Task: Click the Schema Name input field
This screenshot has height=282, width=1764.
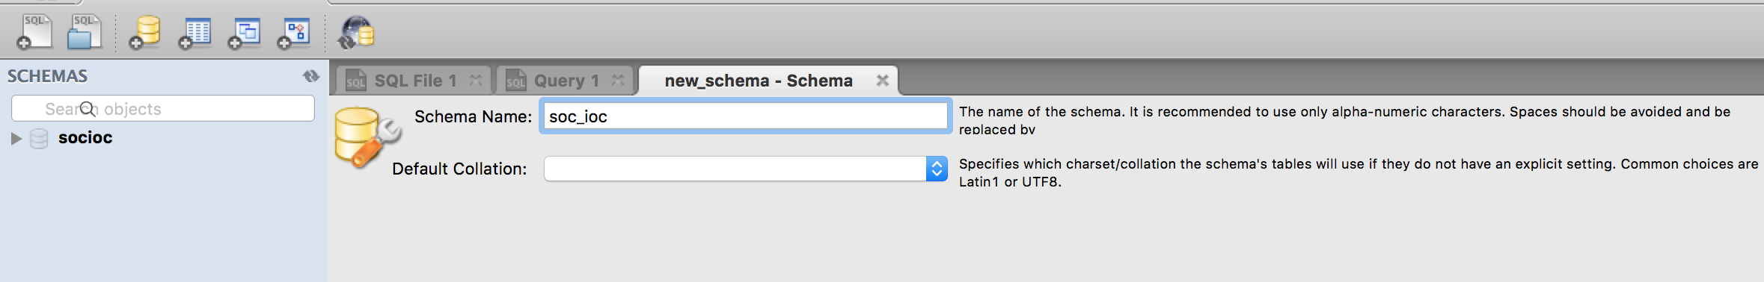Action: 745,116
